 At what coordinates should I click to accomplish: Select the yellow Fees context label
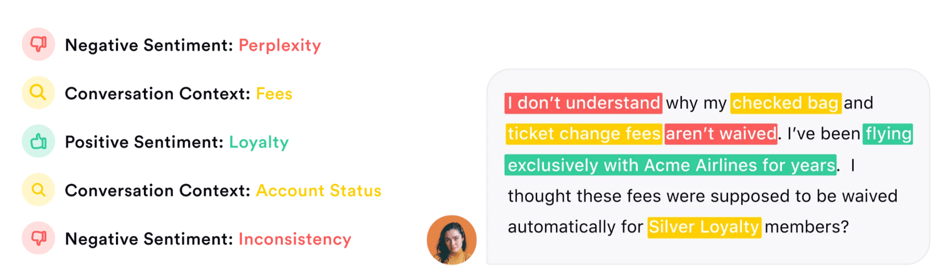[274, 94]
